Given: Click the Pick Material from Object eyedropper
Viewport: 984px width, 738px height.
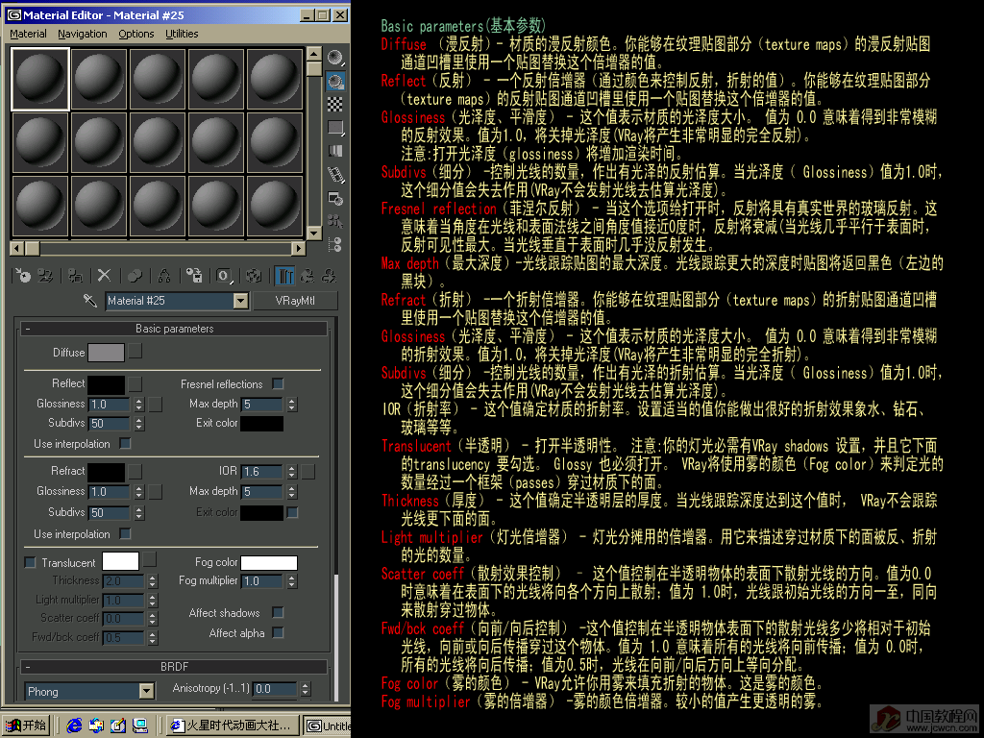Looking at the screenshot, I should pyautogui.click(x=90, y=301).
